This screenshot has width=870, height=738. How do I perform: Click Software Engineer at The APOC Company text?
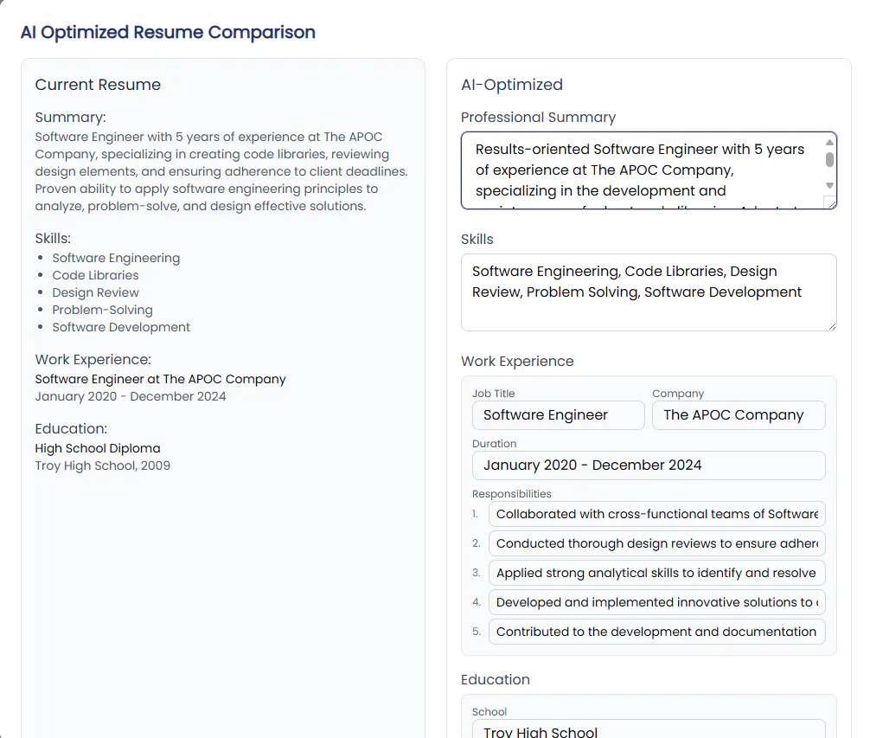point(160,379)
